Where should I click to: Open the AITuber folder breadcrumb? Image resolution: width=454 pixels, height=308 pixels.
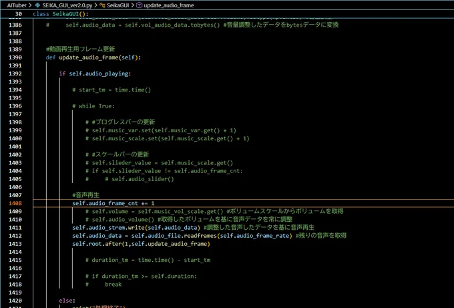[17, 5]
